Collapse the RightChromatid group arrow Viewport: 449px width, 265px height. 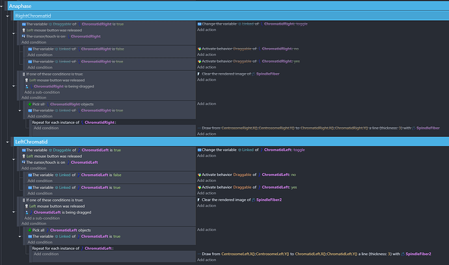[x=7, y=15]
